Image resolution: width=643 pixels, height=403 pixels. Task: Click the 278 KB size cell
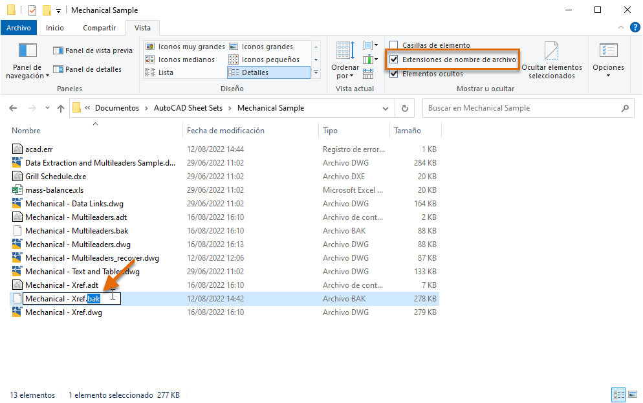click(425, 299)
